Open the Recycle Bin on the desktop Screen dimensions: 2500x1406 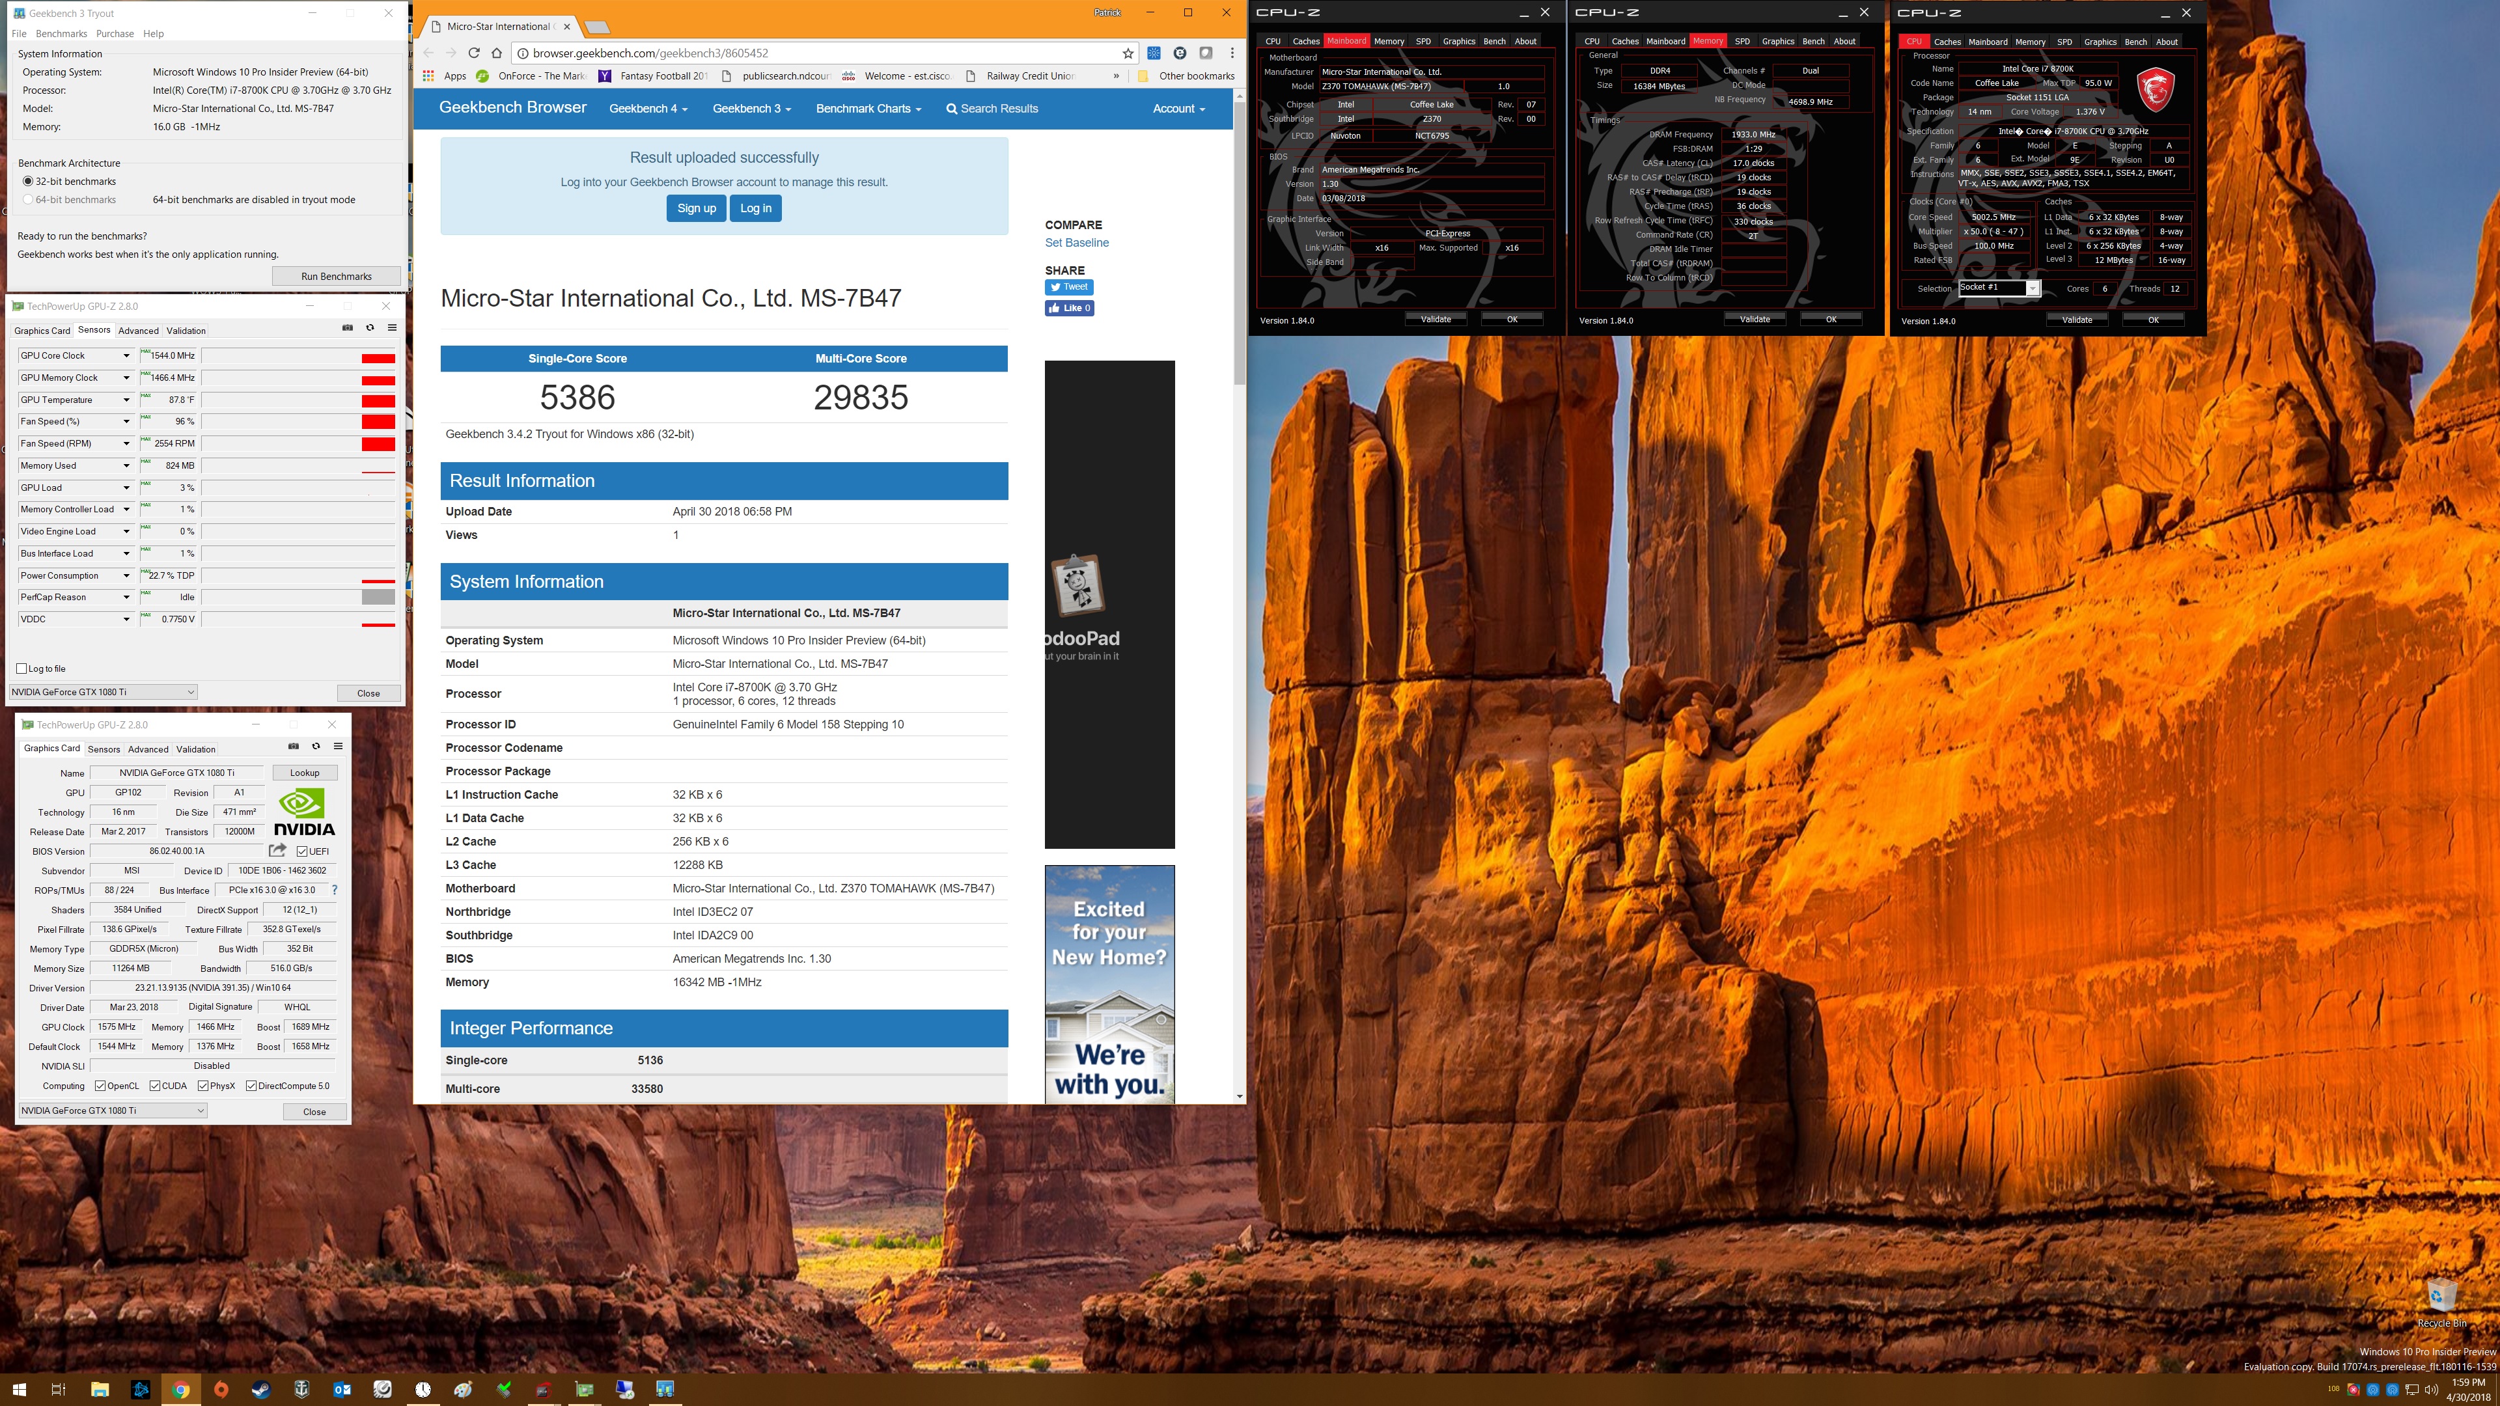[x=2441, y=1302]
